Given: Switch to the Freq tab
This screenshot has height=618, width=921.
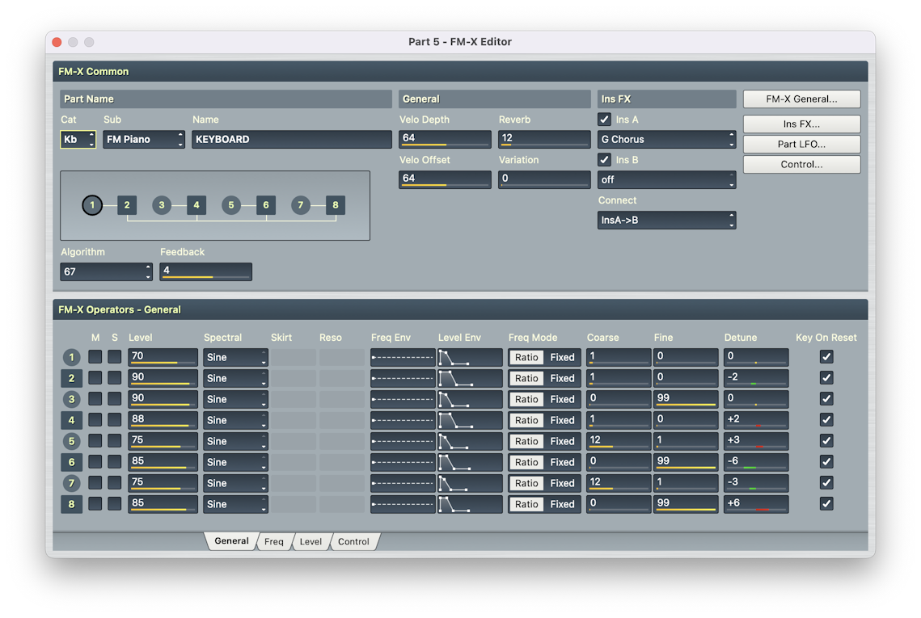Looking at the screenshot, I should 274,542.
